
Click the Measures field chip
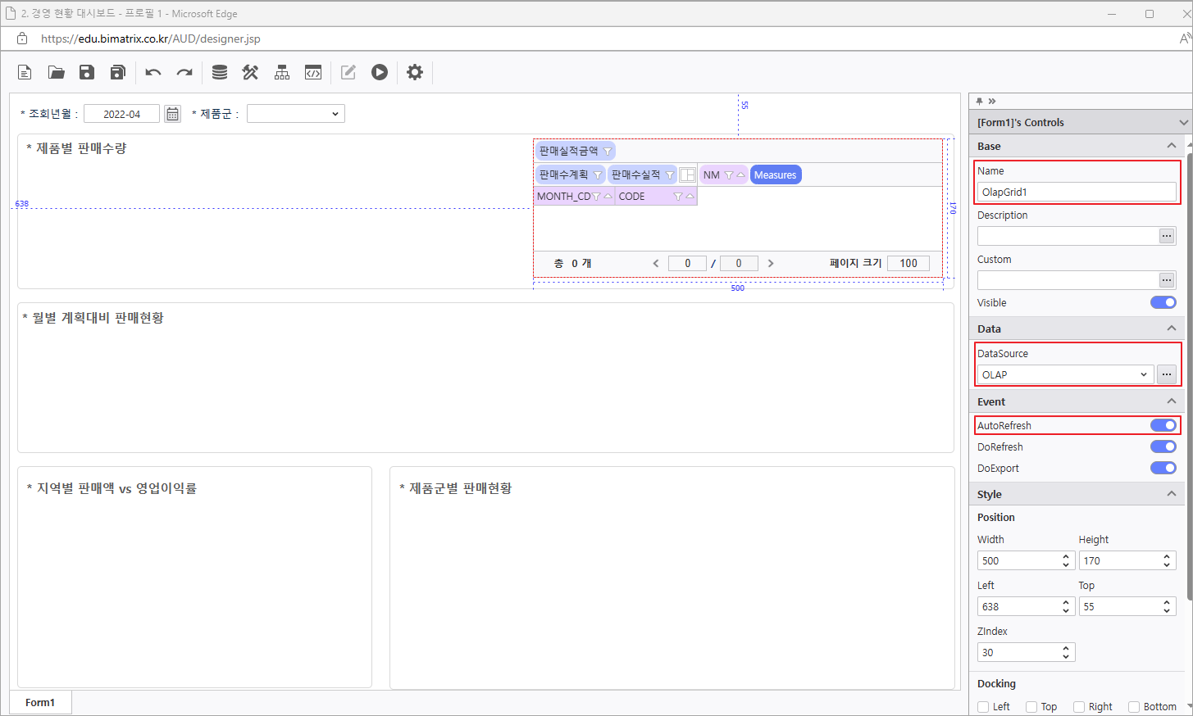click(775, 174)
